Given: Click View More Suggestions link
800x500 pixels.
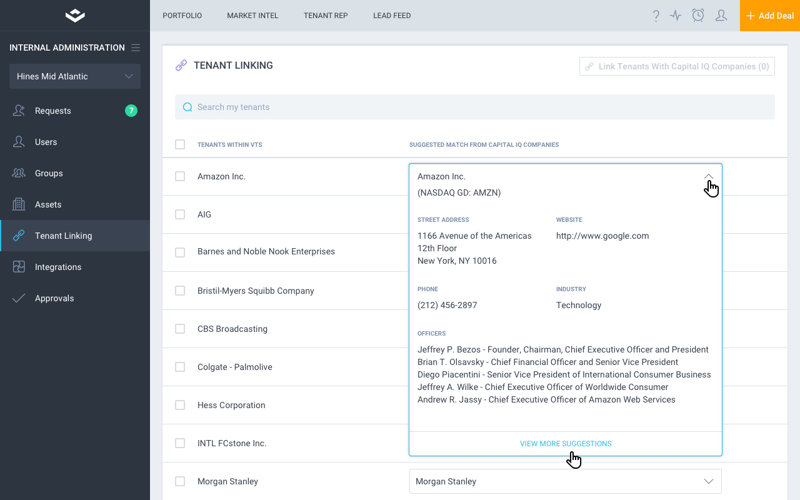Looking at the screenshot, I should pos(566,444).
